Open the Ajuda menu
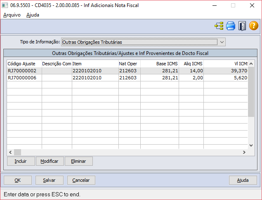The width and height of the screenshot is (262, 200). coord(33,15)
